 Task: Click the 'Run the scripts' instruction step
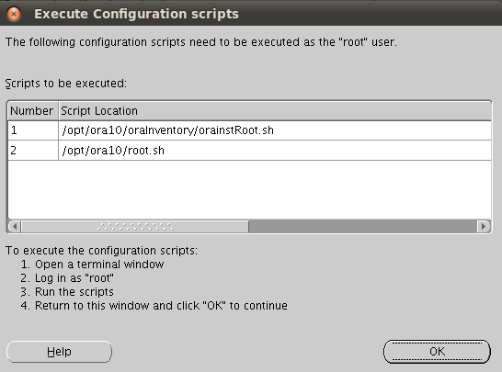(67, 292)
